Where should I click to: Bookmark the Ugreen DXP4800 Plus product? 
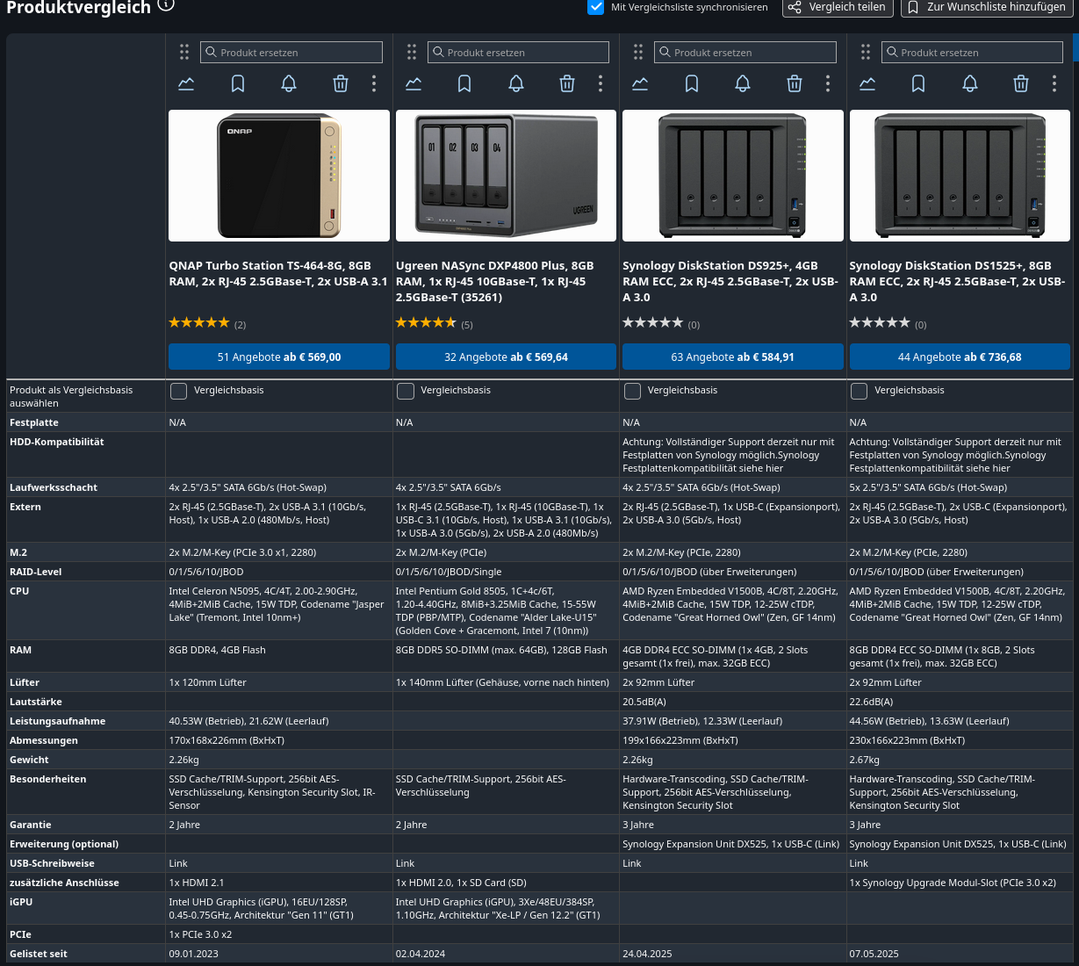coord(464,83)
